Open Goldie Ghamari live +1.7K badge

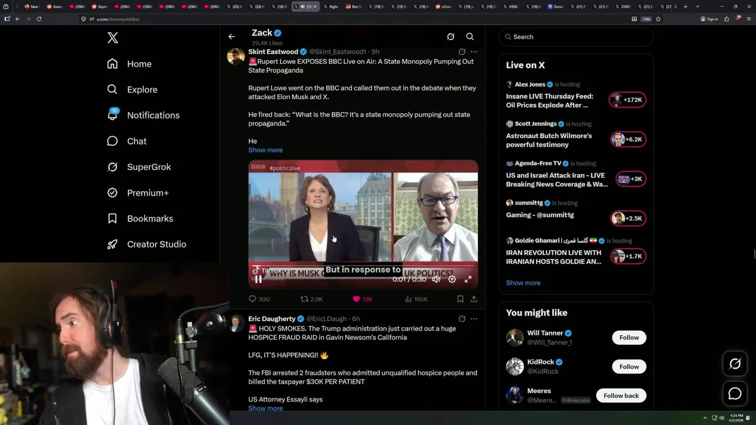[x=628, y=256]
